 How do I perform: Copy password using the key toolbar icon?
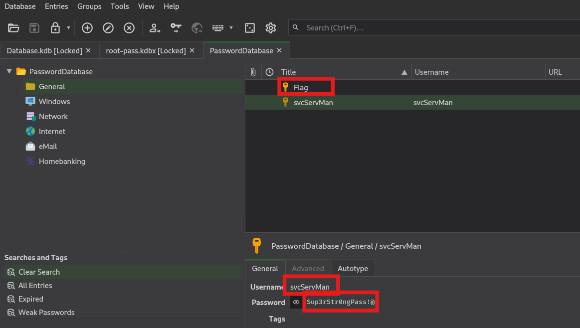tap(176, 28)
